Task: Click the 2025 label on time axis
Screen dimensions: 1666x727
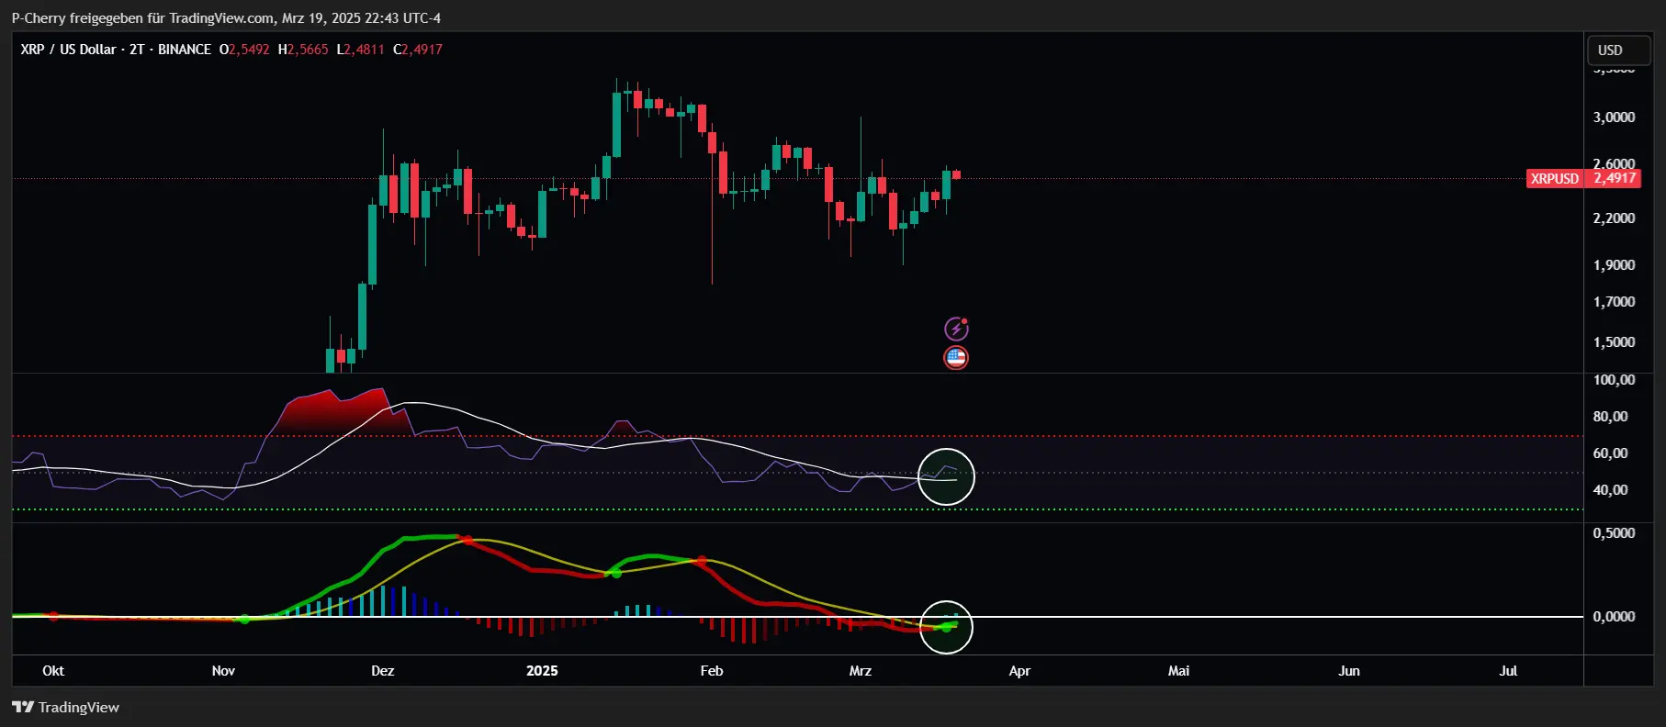Action: coord(542,671)
